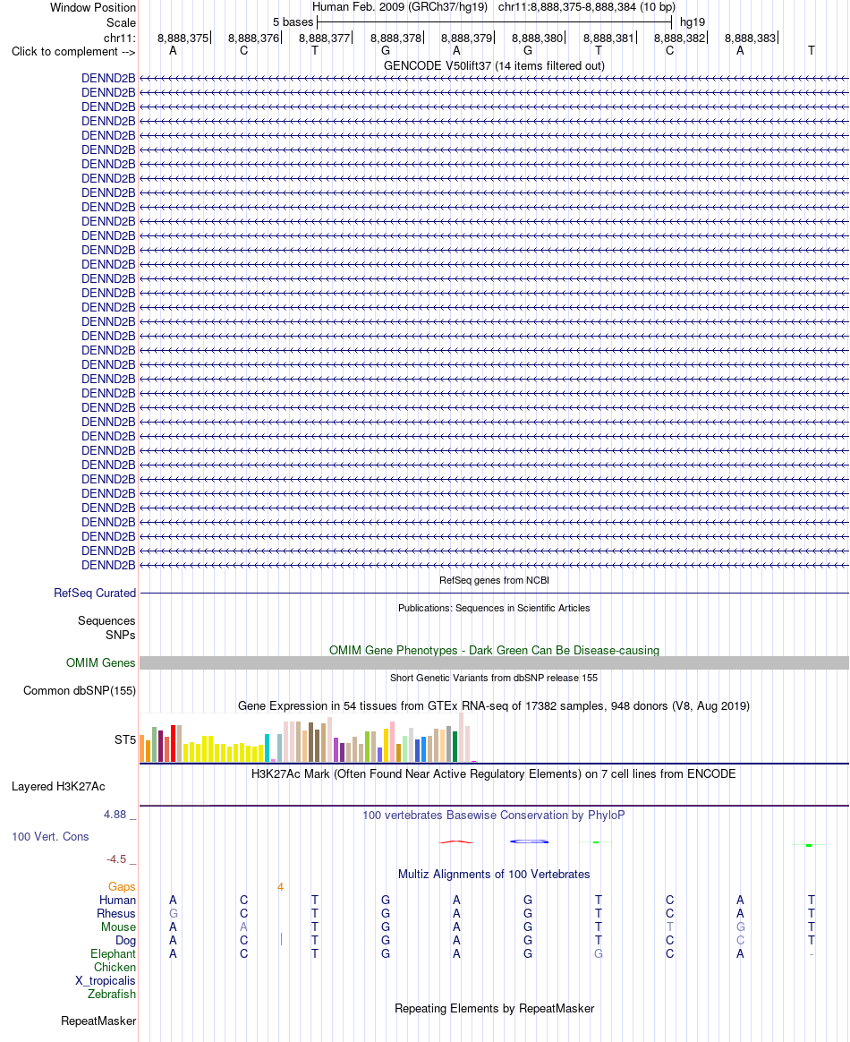Click the chr11:8,888,375-8,888,384 (10 bp) header
The image size is (850, 1042).
point(587,7)
